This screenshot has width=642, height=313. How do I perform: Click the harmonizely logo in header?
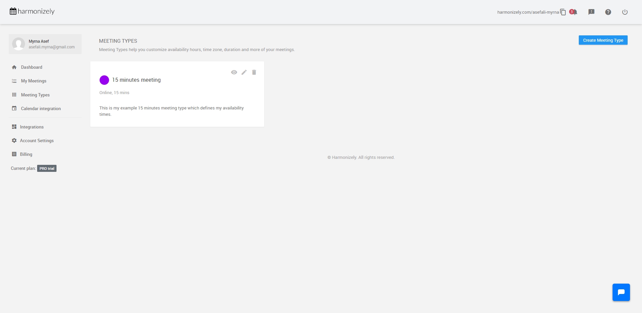(32, 11)
